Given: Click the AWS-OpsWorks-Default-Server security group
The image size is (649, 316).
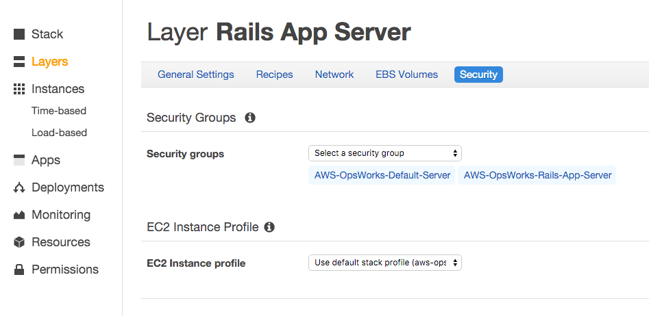Looking at the screenshot, I should (x=382, y=175).
